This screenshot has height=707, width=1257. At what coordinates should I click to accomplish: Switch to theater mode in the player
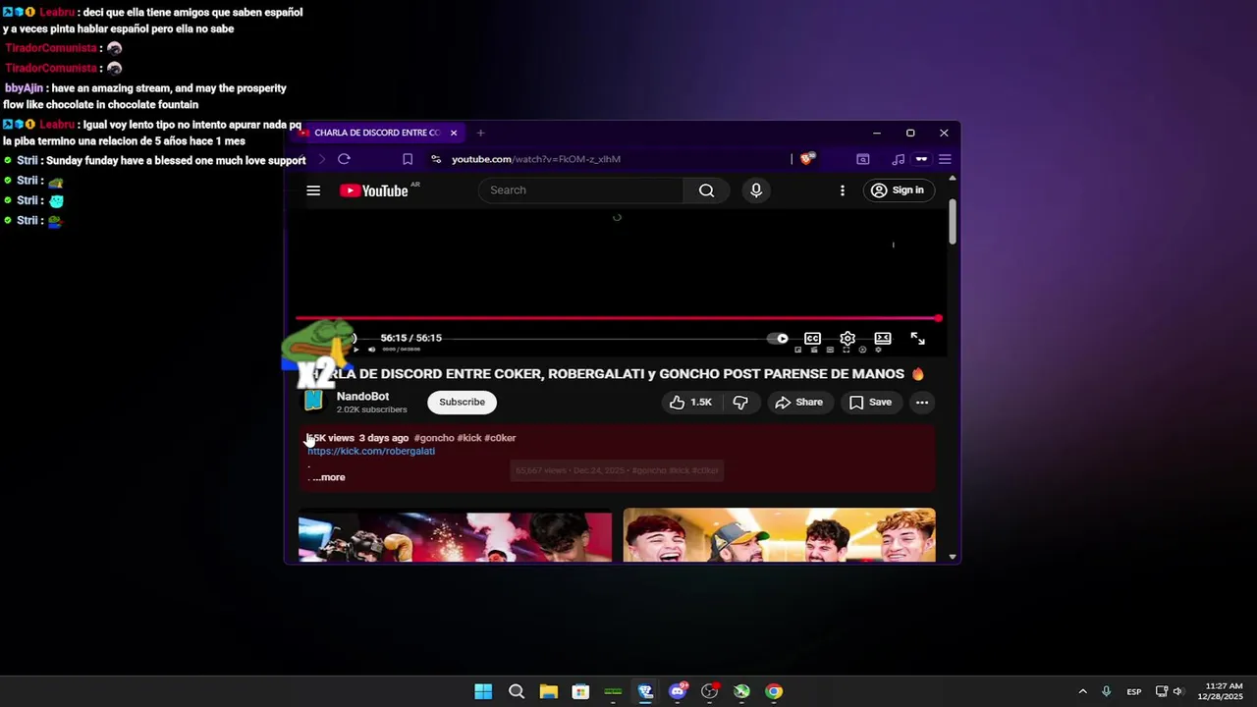tap(883, 339)
